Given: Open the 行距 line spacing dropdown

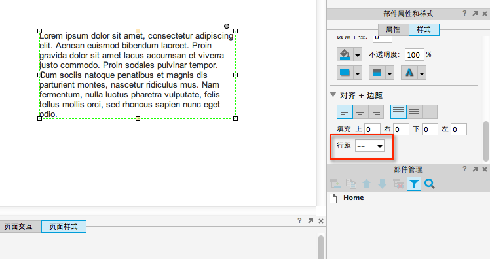Looking at the screenshot, I should (x=369, y=146).
